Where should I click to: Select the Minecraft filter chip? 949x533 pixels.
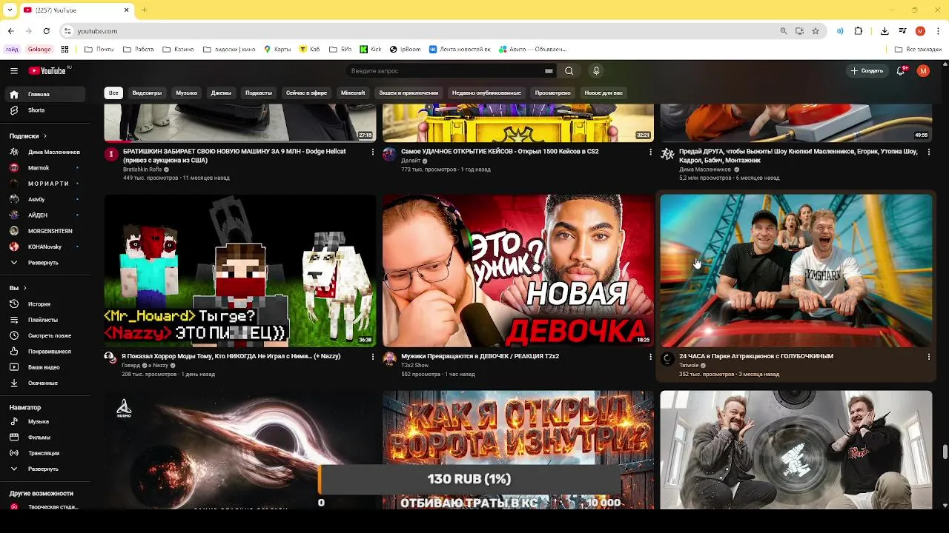pos(353,93)
